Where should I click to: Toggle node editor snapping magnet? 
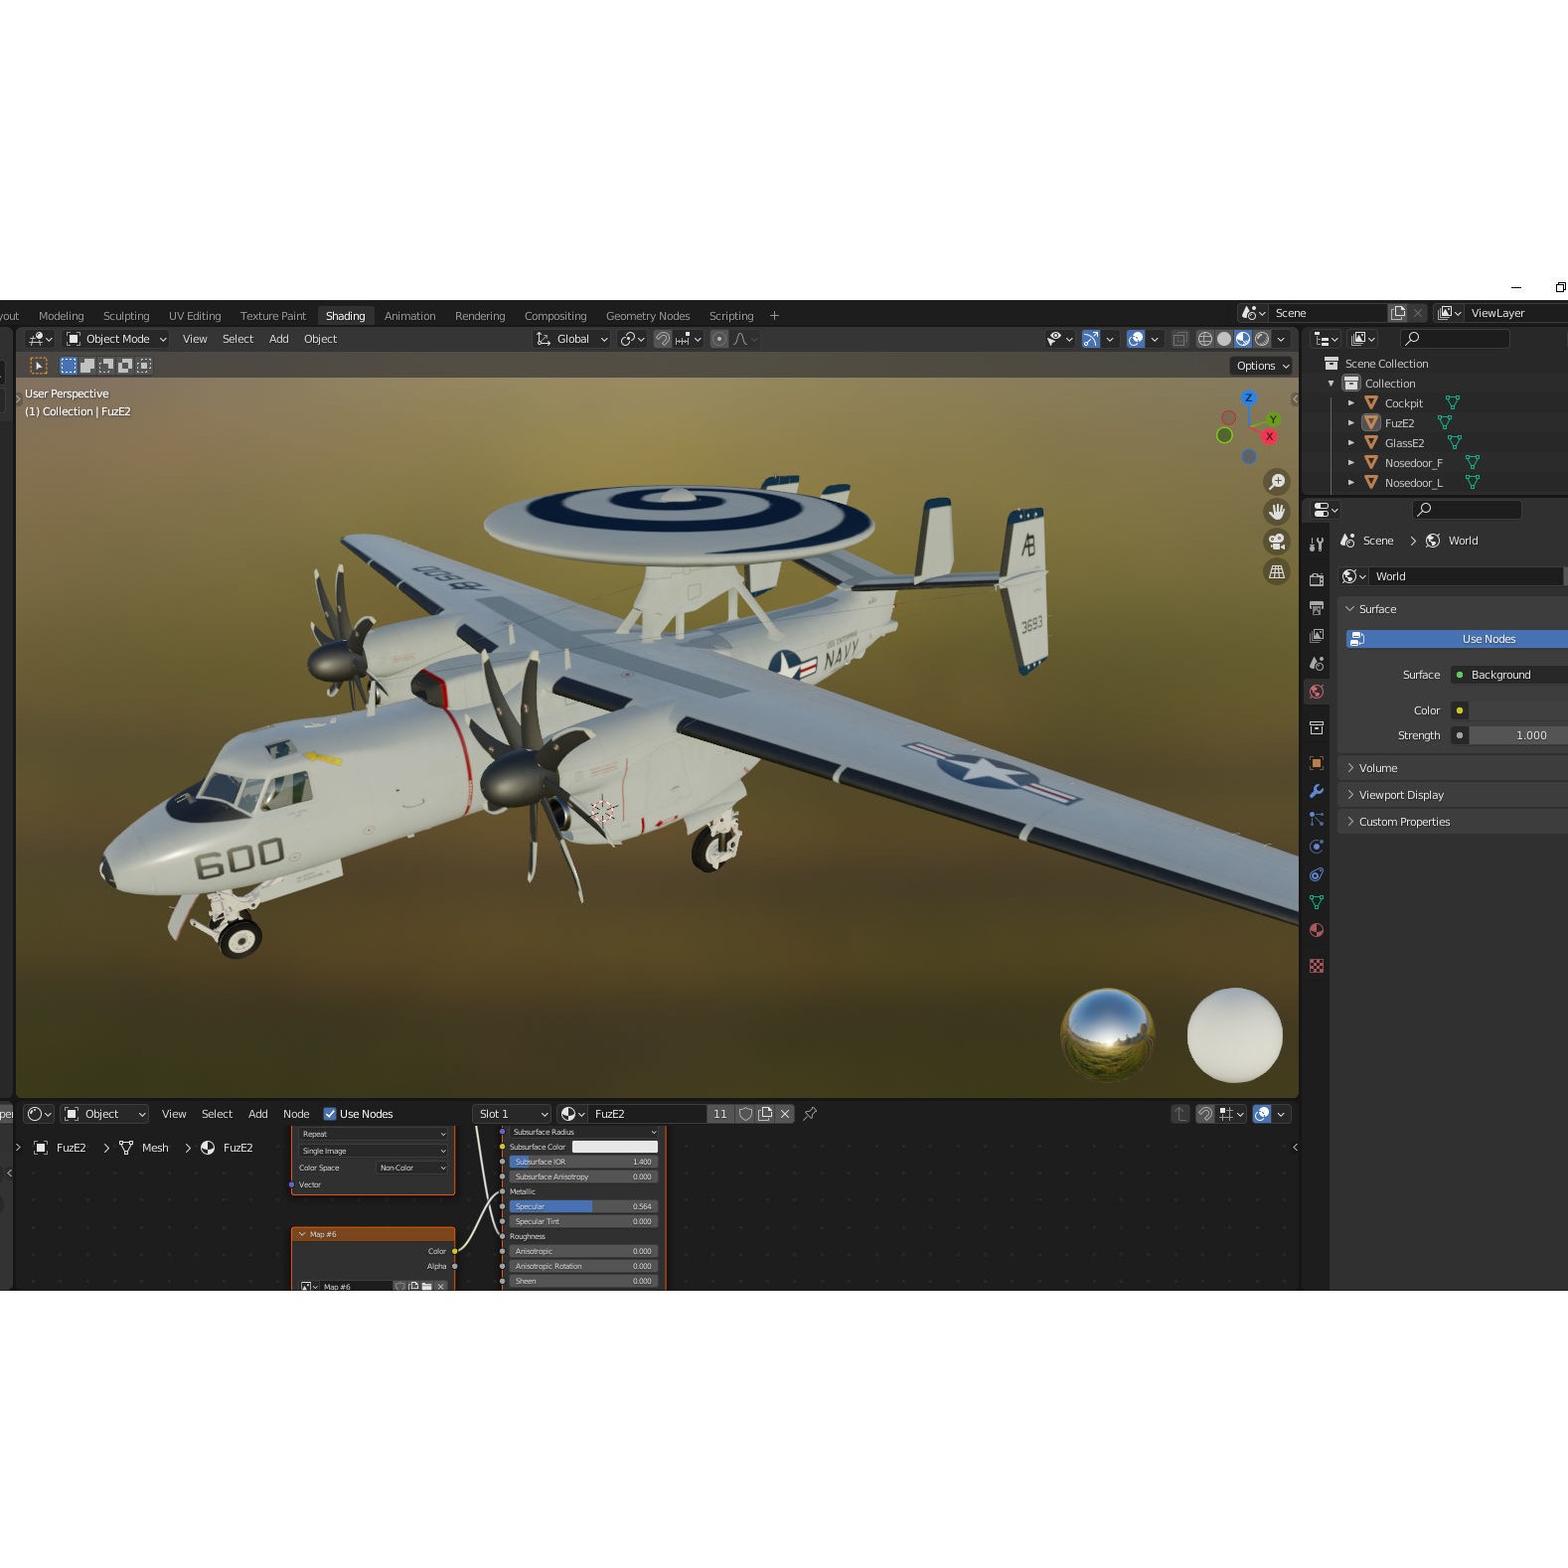tap(1204, 1114)
